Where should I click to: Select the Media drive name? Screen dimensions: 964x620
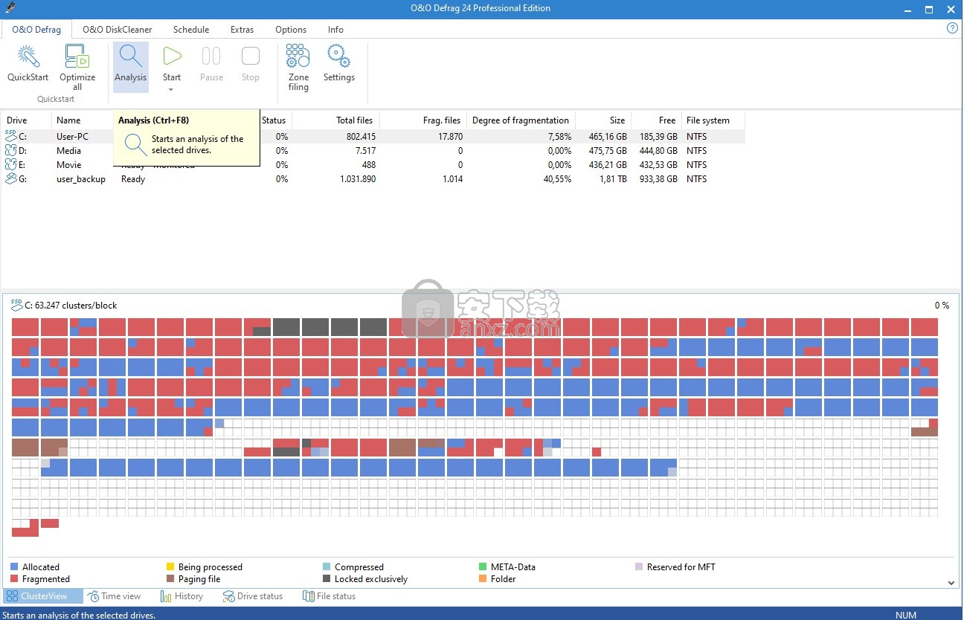[x=69, y=151]
